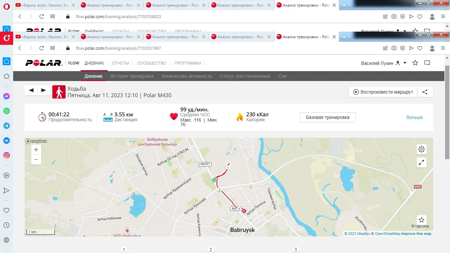Go to the next training session
This screenshot has width=450, height=253.
[x=44, y=90]
